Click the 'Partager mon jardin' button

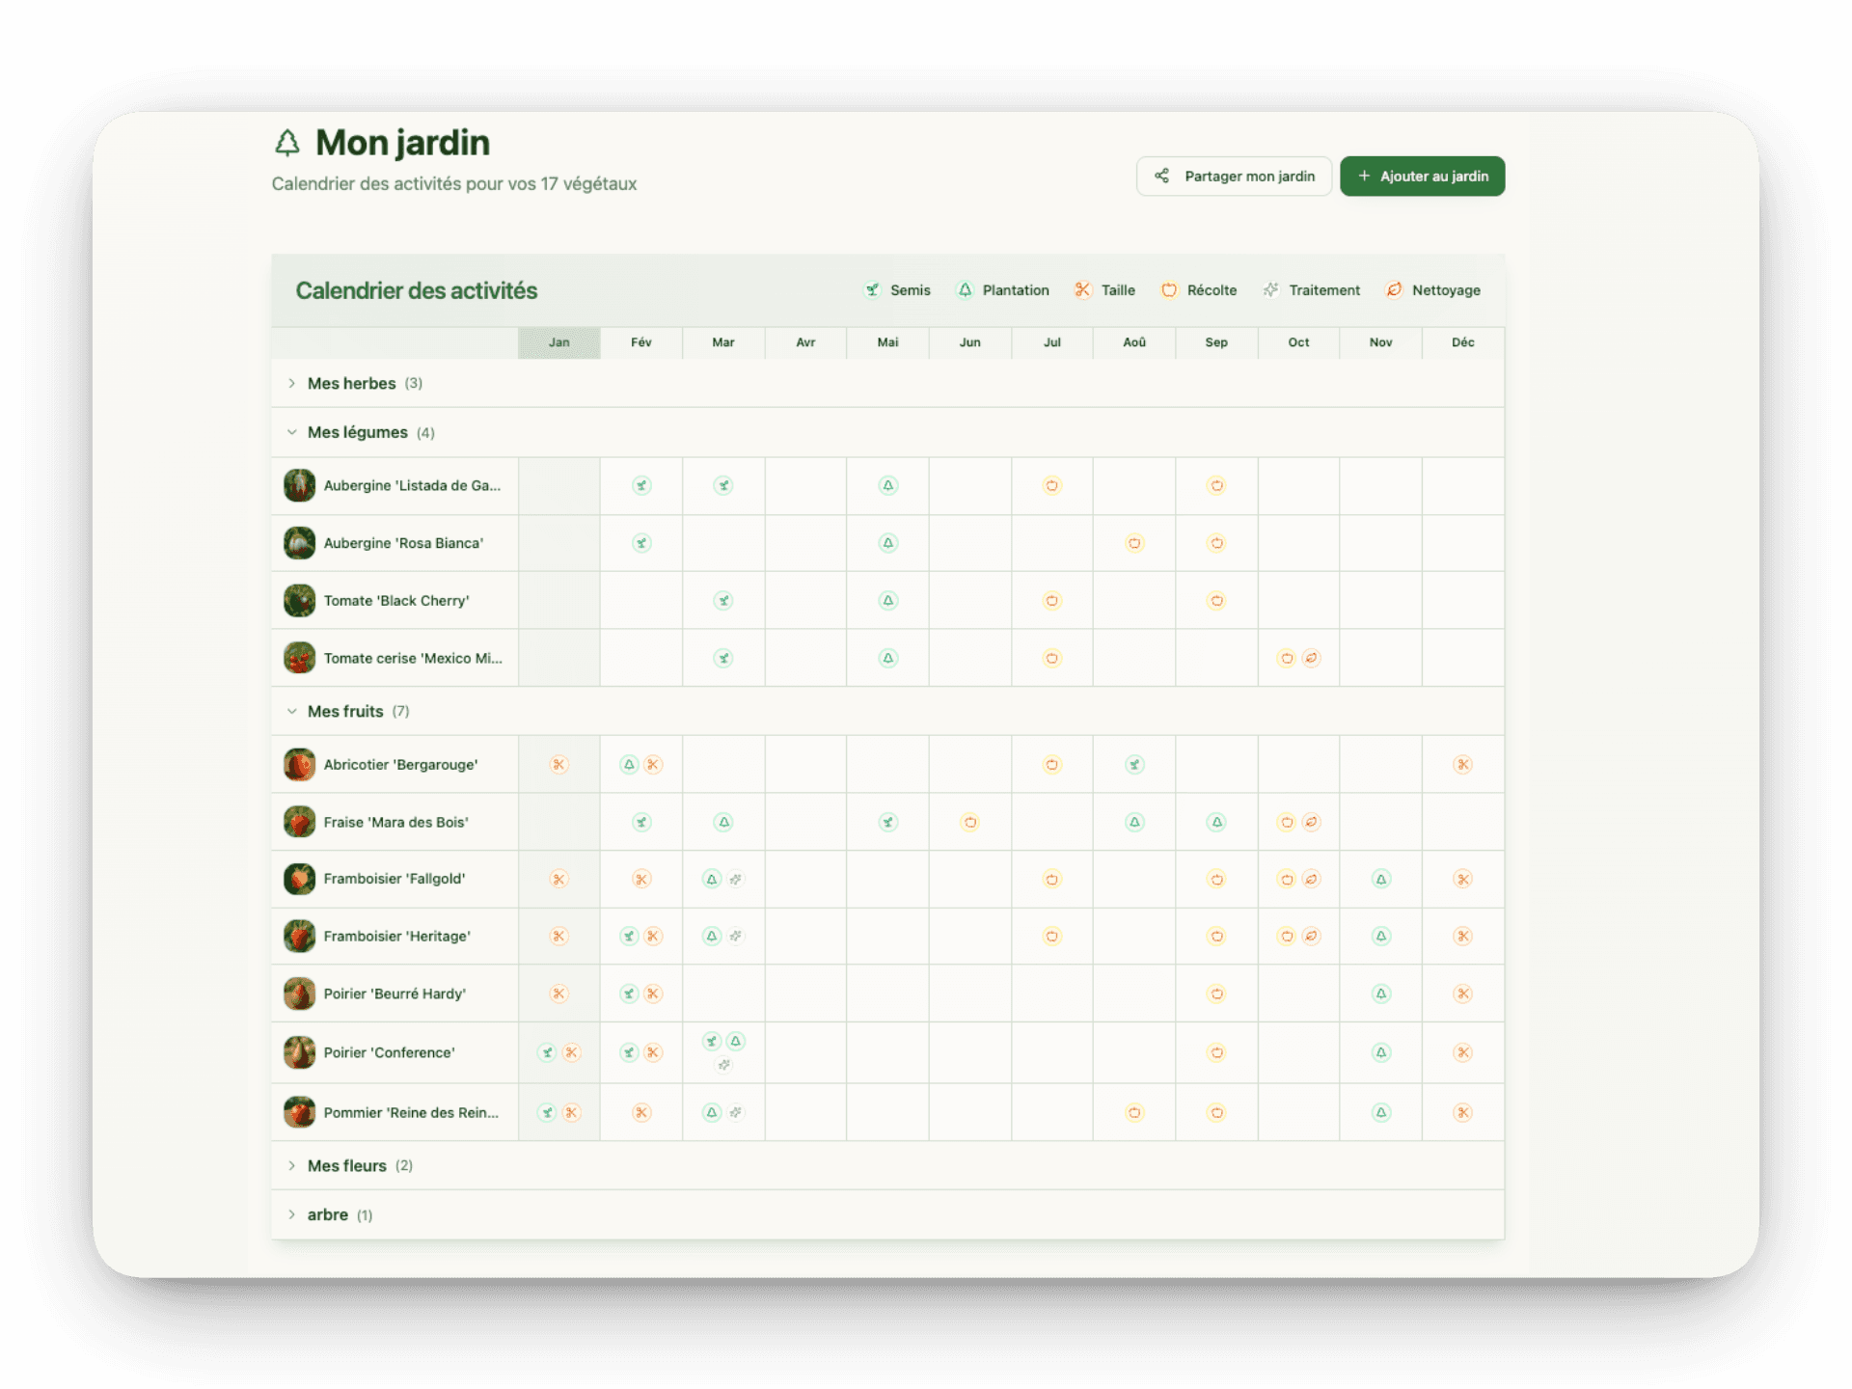(x=1235, y=176)
